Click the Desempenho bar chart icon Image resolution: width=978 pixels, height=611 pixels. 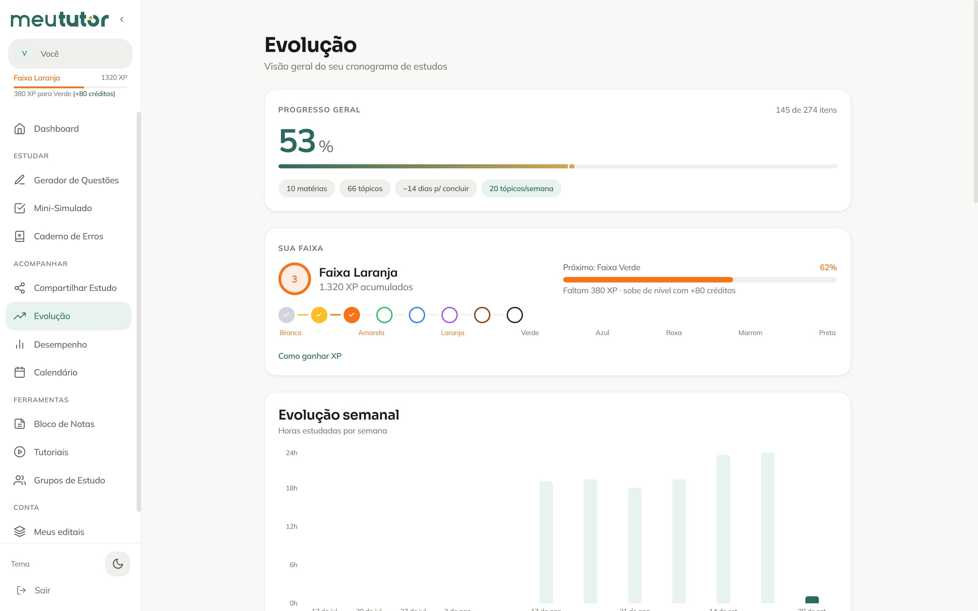tap(20, 344)
